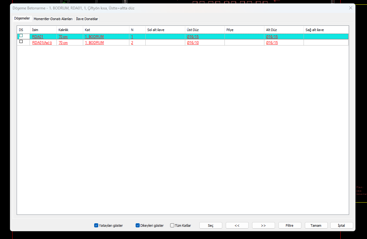Click Alt Düz Ø16/15 in RDA01 row
The image size is (367, 239).
(272, 37)
